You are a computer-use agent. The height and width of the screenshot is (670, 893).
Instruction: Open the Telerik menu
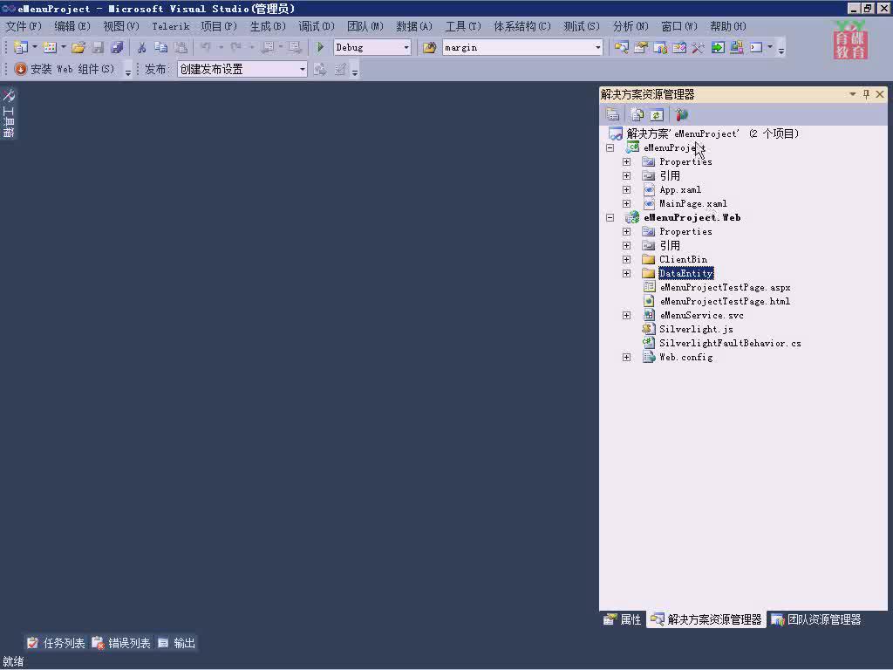170,26
